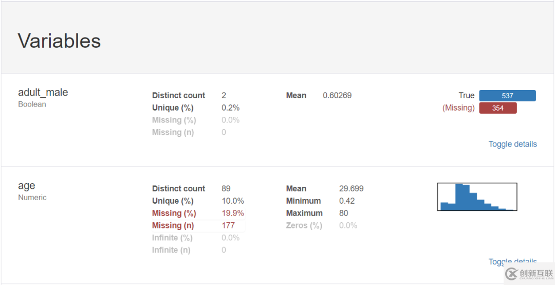Select the age variable name

pos(27,186)
